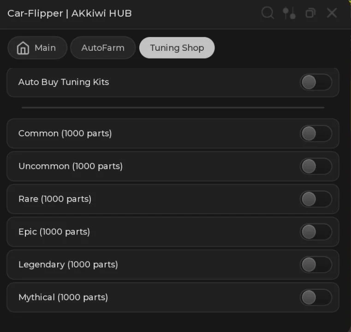Click the house icon in Main tab
This screenshot has width=351, height=332.
coord(23,48)
